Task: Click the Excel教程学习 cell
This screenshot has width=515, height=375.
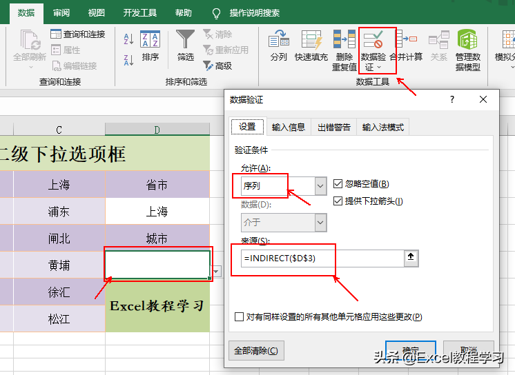Action: tap(157, 306)
